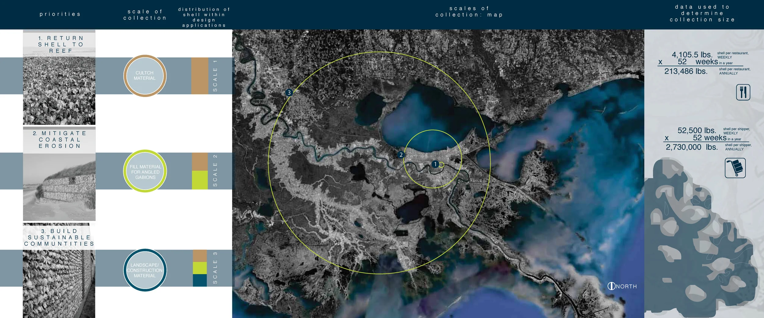Click the vertical 'SCALE 3' label

pos(215,268)
